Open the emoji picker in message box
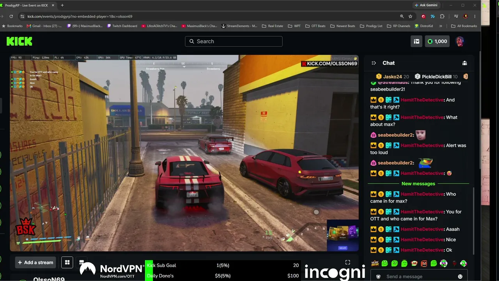 460,276
